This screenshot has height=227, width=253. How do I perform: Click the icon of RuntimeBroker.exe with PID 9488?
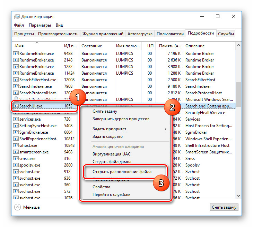[x=16, y=54]
